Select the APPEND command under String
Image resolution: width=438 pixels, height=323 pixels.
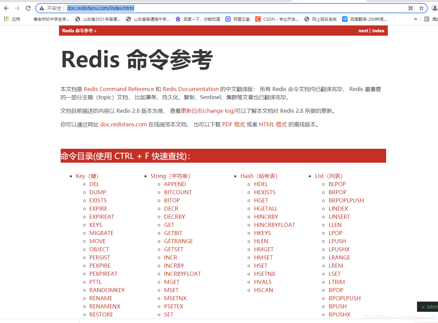tap(175, 184)
